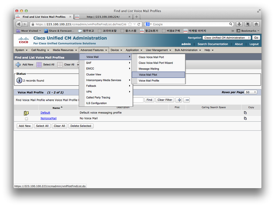The height and width of the screenshot is (207, 275).
Task: Click the Delete Selected button
Action: coord(81,126)
